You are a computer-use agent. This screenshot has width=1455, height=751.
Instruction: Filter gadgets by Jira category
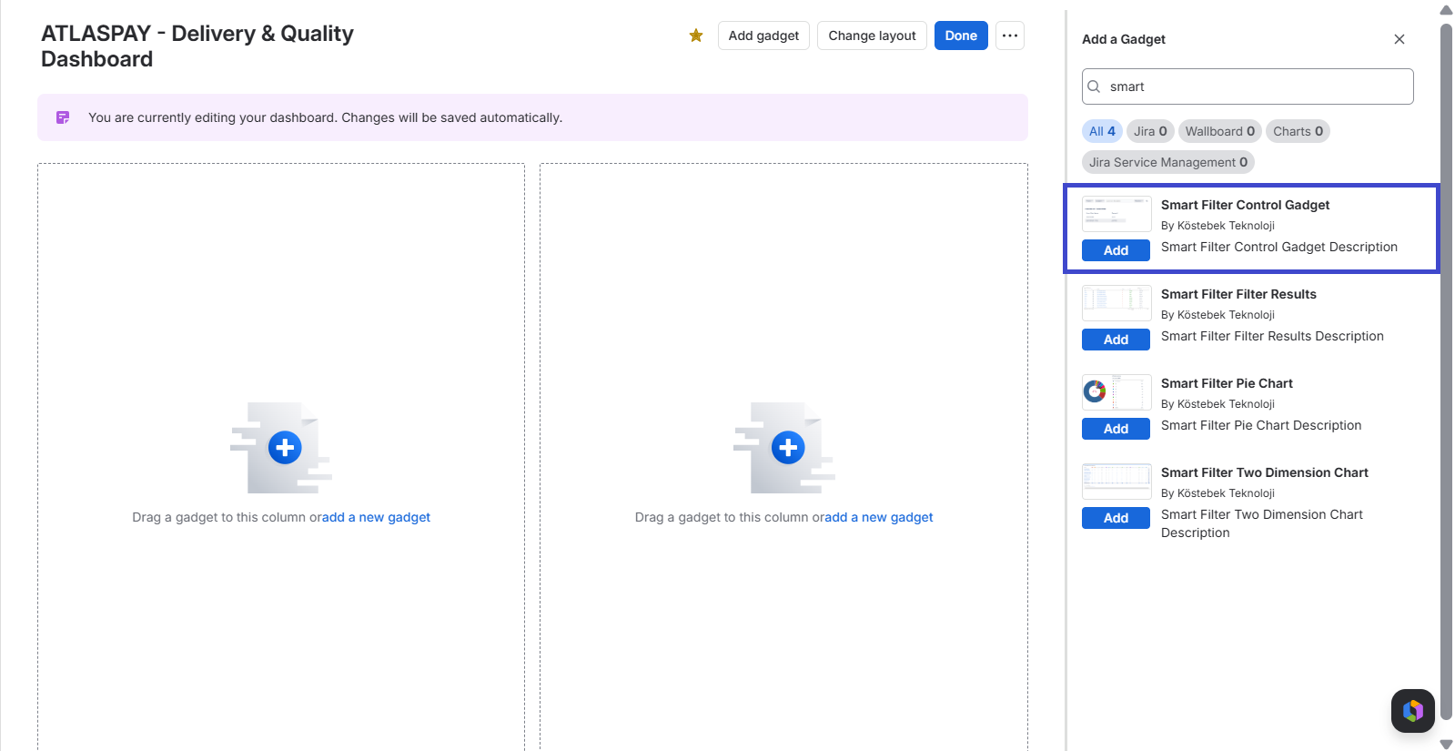pyautogui.click(x=1150, y=131)
